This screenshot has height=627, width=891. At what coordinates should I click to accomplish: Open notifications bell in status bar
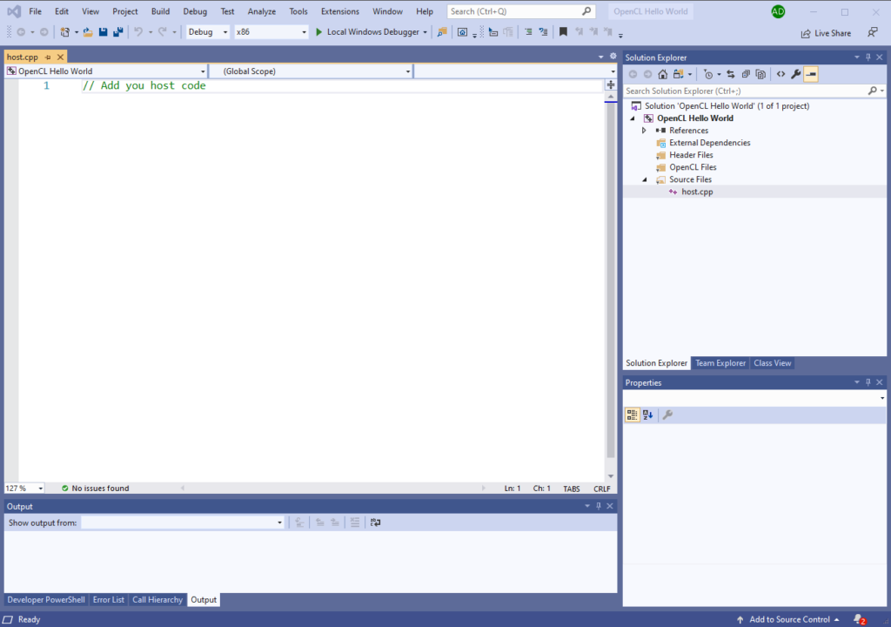pyautogui.click(x=859, y=619)
